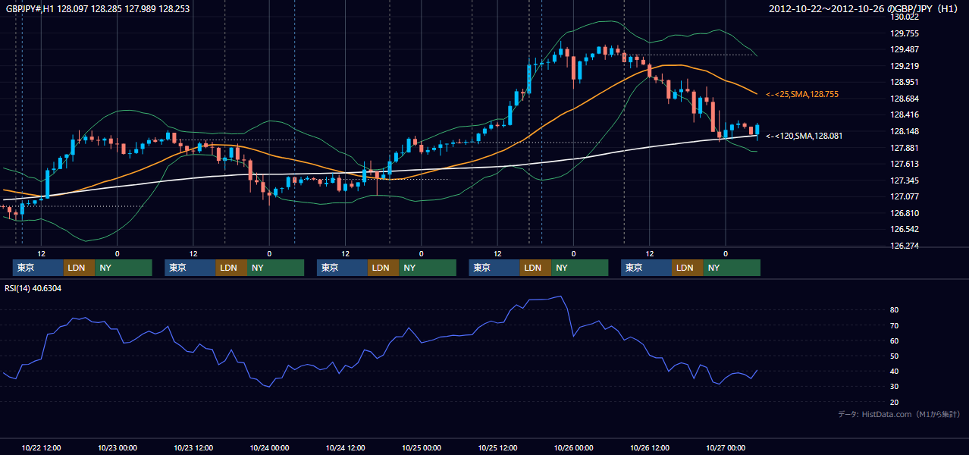Screen dimensions: 969x455
Task: Click the orange 25,SMA,128.755 label
Action: coord(802,94)
